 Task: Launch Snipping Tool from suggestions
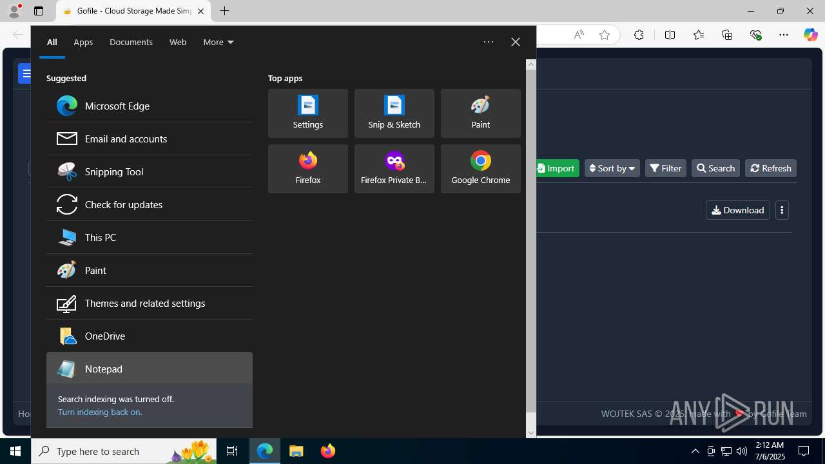pyautogui.click(x=149, y=171)
